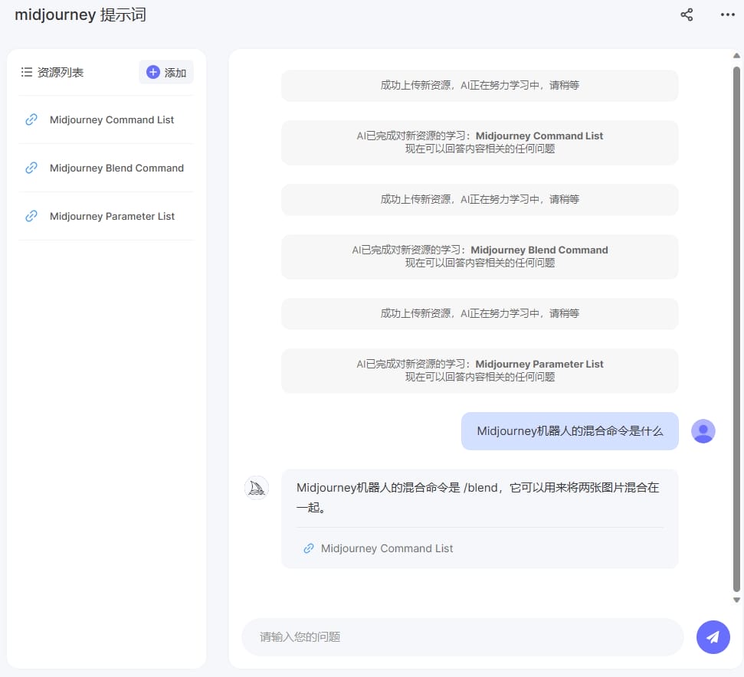744x677 pixels.
Task: Open Midjourney Parameter List resource
Action: click(x=112, y=216)
